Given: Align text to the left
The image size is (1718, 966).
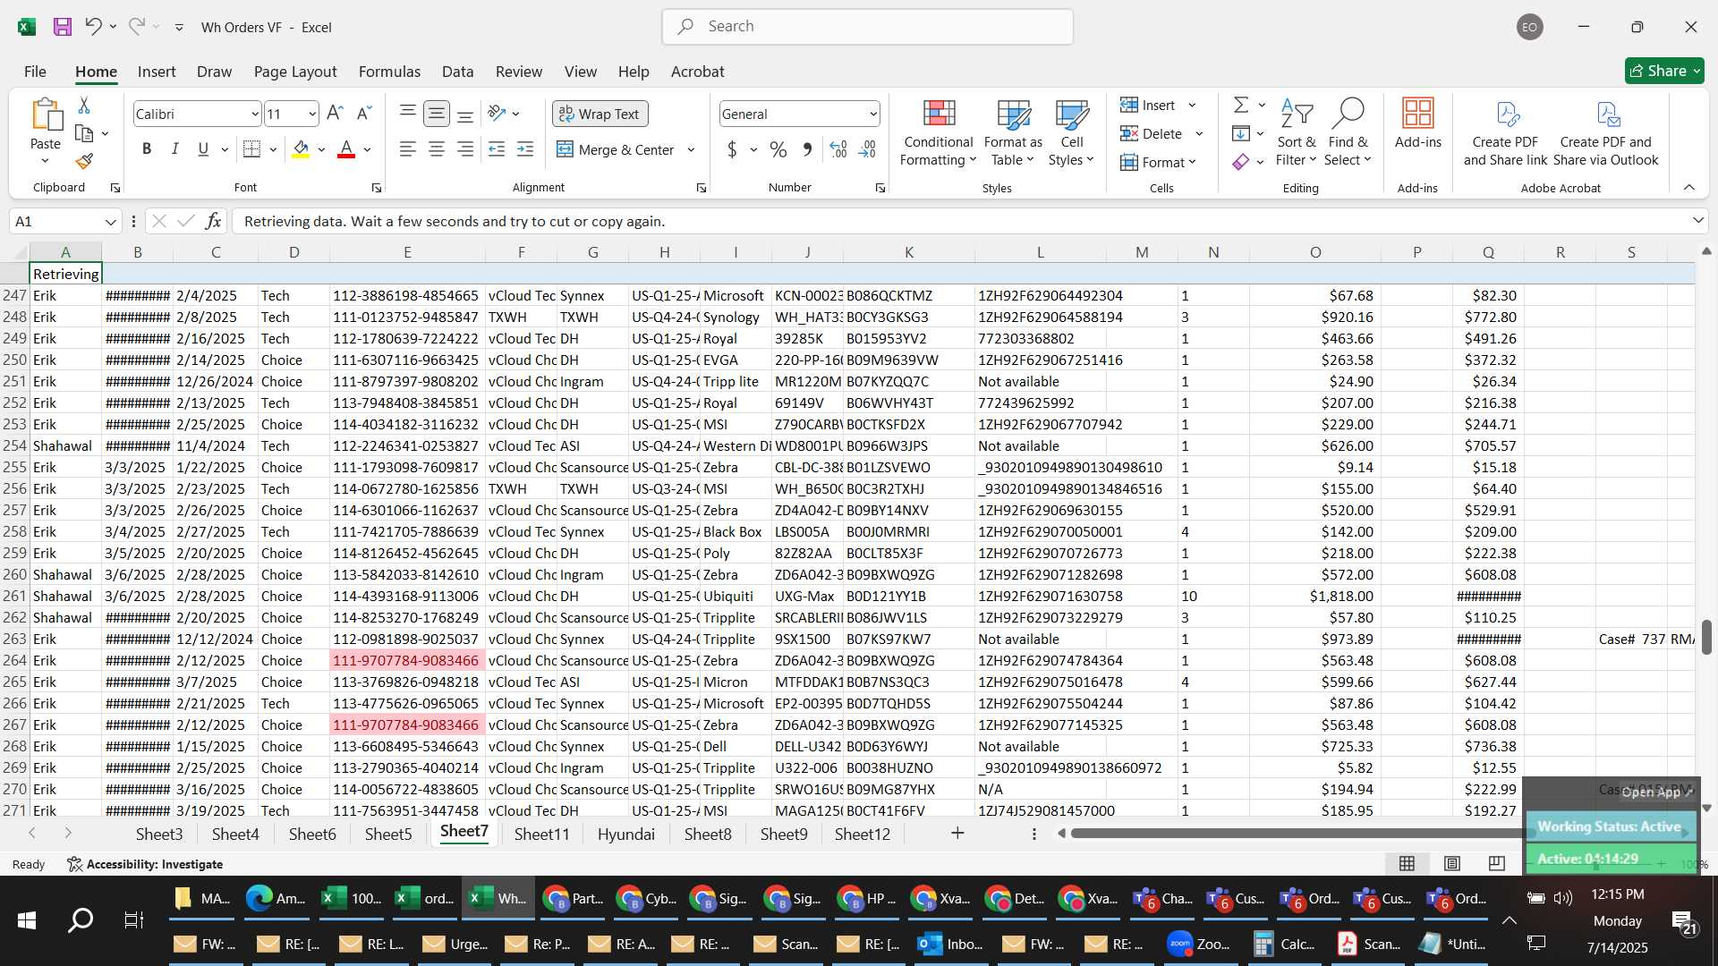Looking at the screenshot, I should [408, 149].
